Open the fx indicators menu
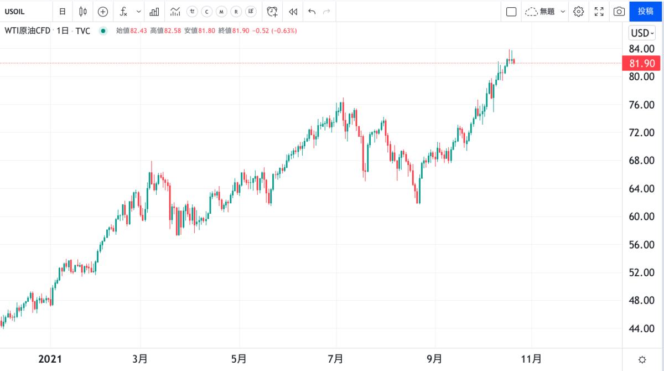The width and height of the screenshot is (664, 371). pos(123,11)
